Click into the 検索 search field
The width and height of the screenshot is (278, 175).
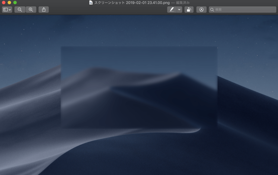point(244,10)
